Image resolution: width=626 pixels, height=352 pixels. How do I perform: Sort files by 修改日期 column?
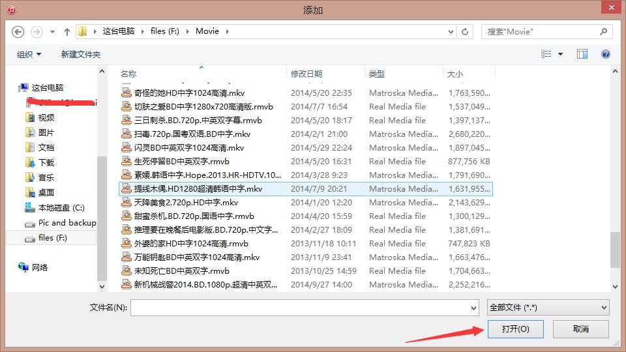pos(306,74)
